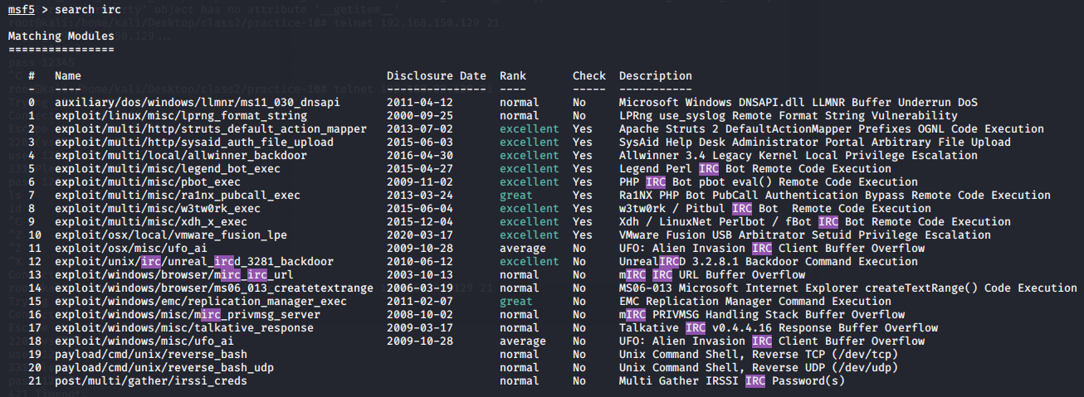This screenshot has width=1084, height=397.
Task: Select module exploit/linux/misc/lprng_format_string
Action: 181,116
